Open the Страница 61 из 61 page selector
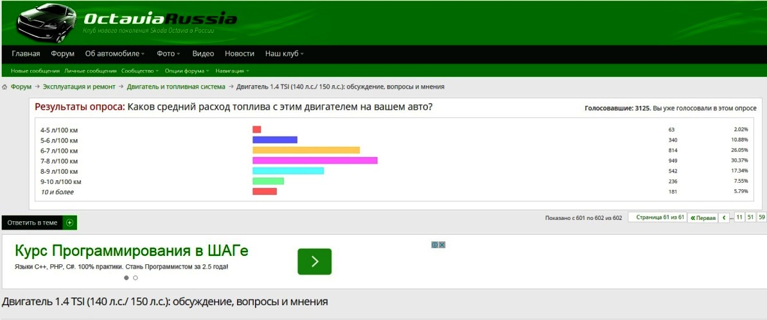This screenshot has height=320, width=767. click(657, 217)
